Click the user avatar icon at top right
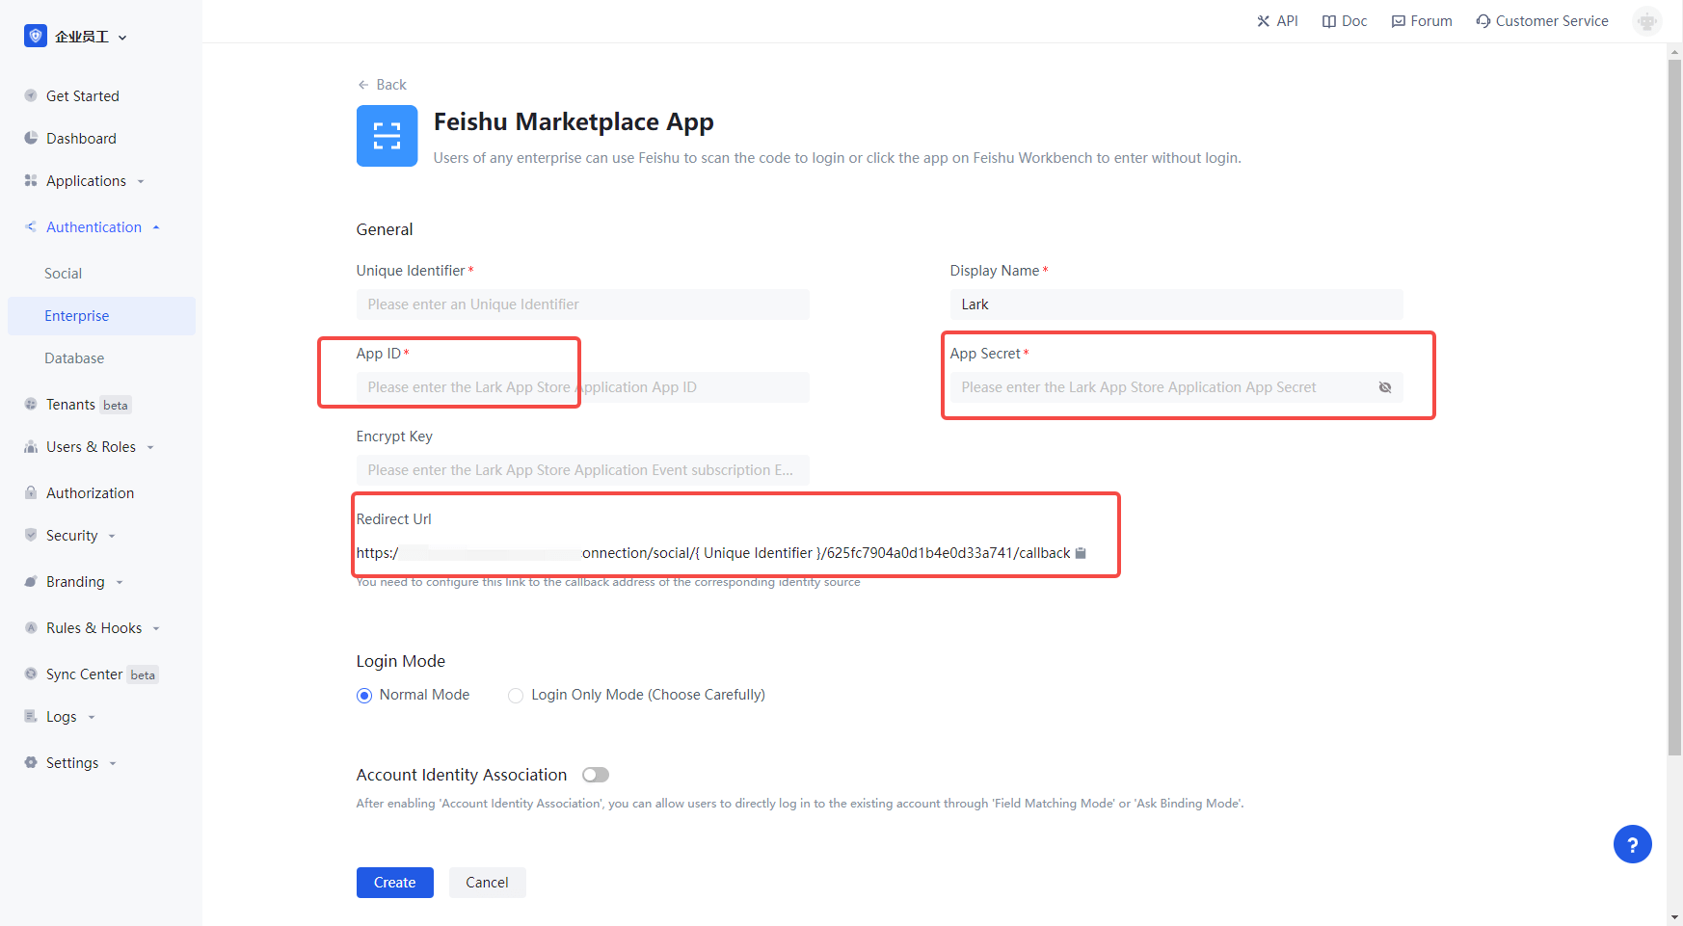This screenshot has height=926, width=1683. pyautogui.click(x=1646, y=21)
